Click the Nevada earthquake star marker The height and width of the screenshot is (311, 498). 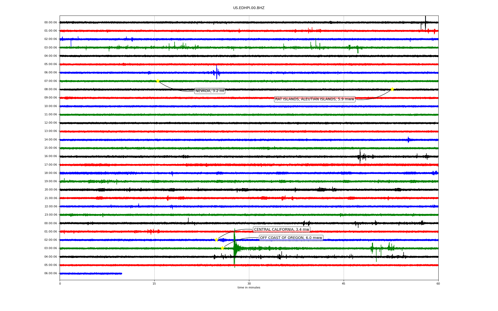pyautogui.click(x=158, y=81)
